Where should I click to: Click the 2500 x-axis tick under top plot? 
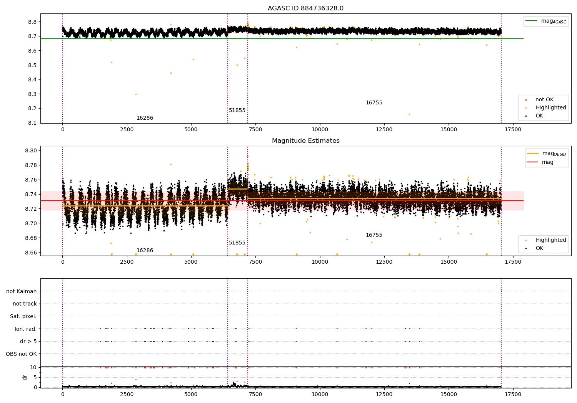pos(127,129)
